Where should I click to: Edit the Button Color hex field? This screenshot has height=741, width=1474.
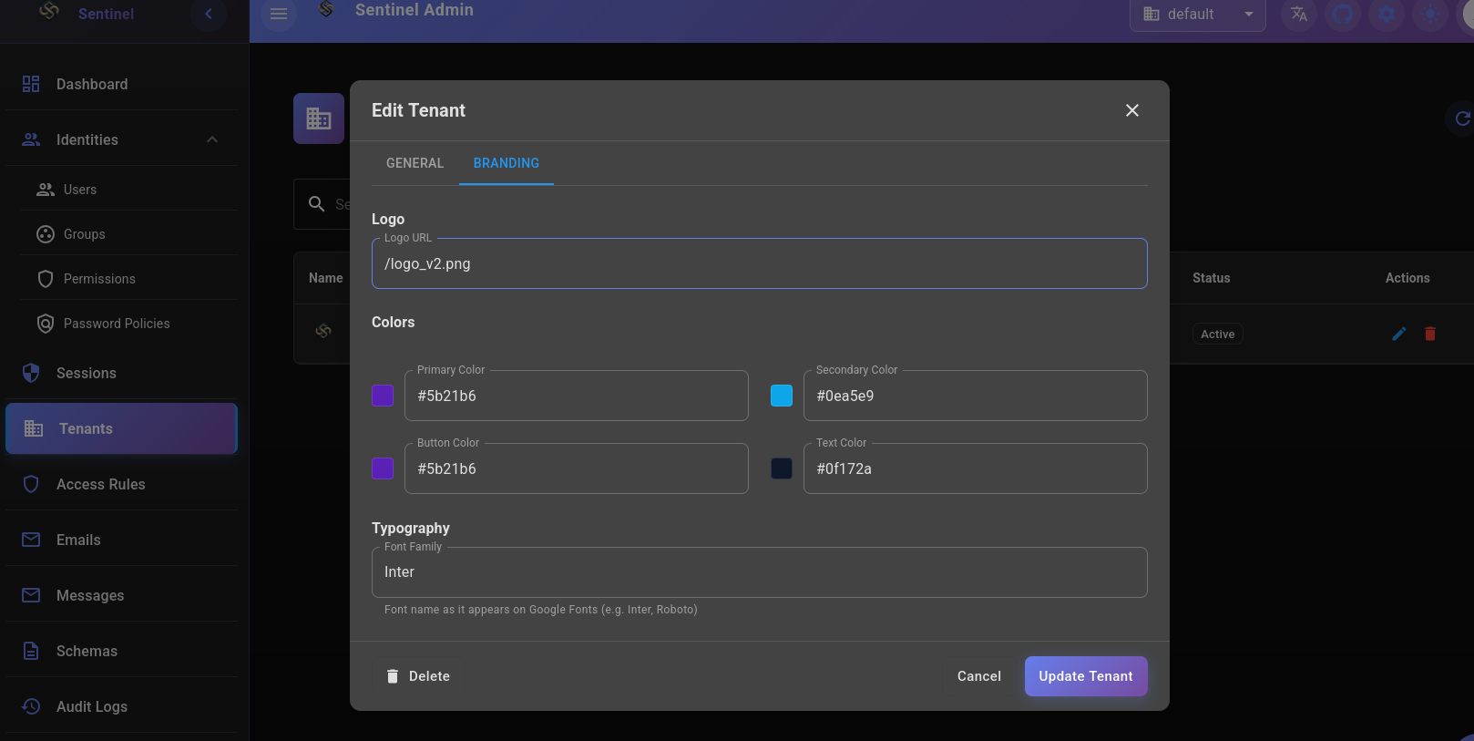[x=577, y=468]
